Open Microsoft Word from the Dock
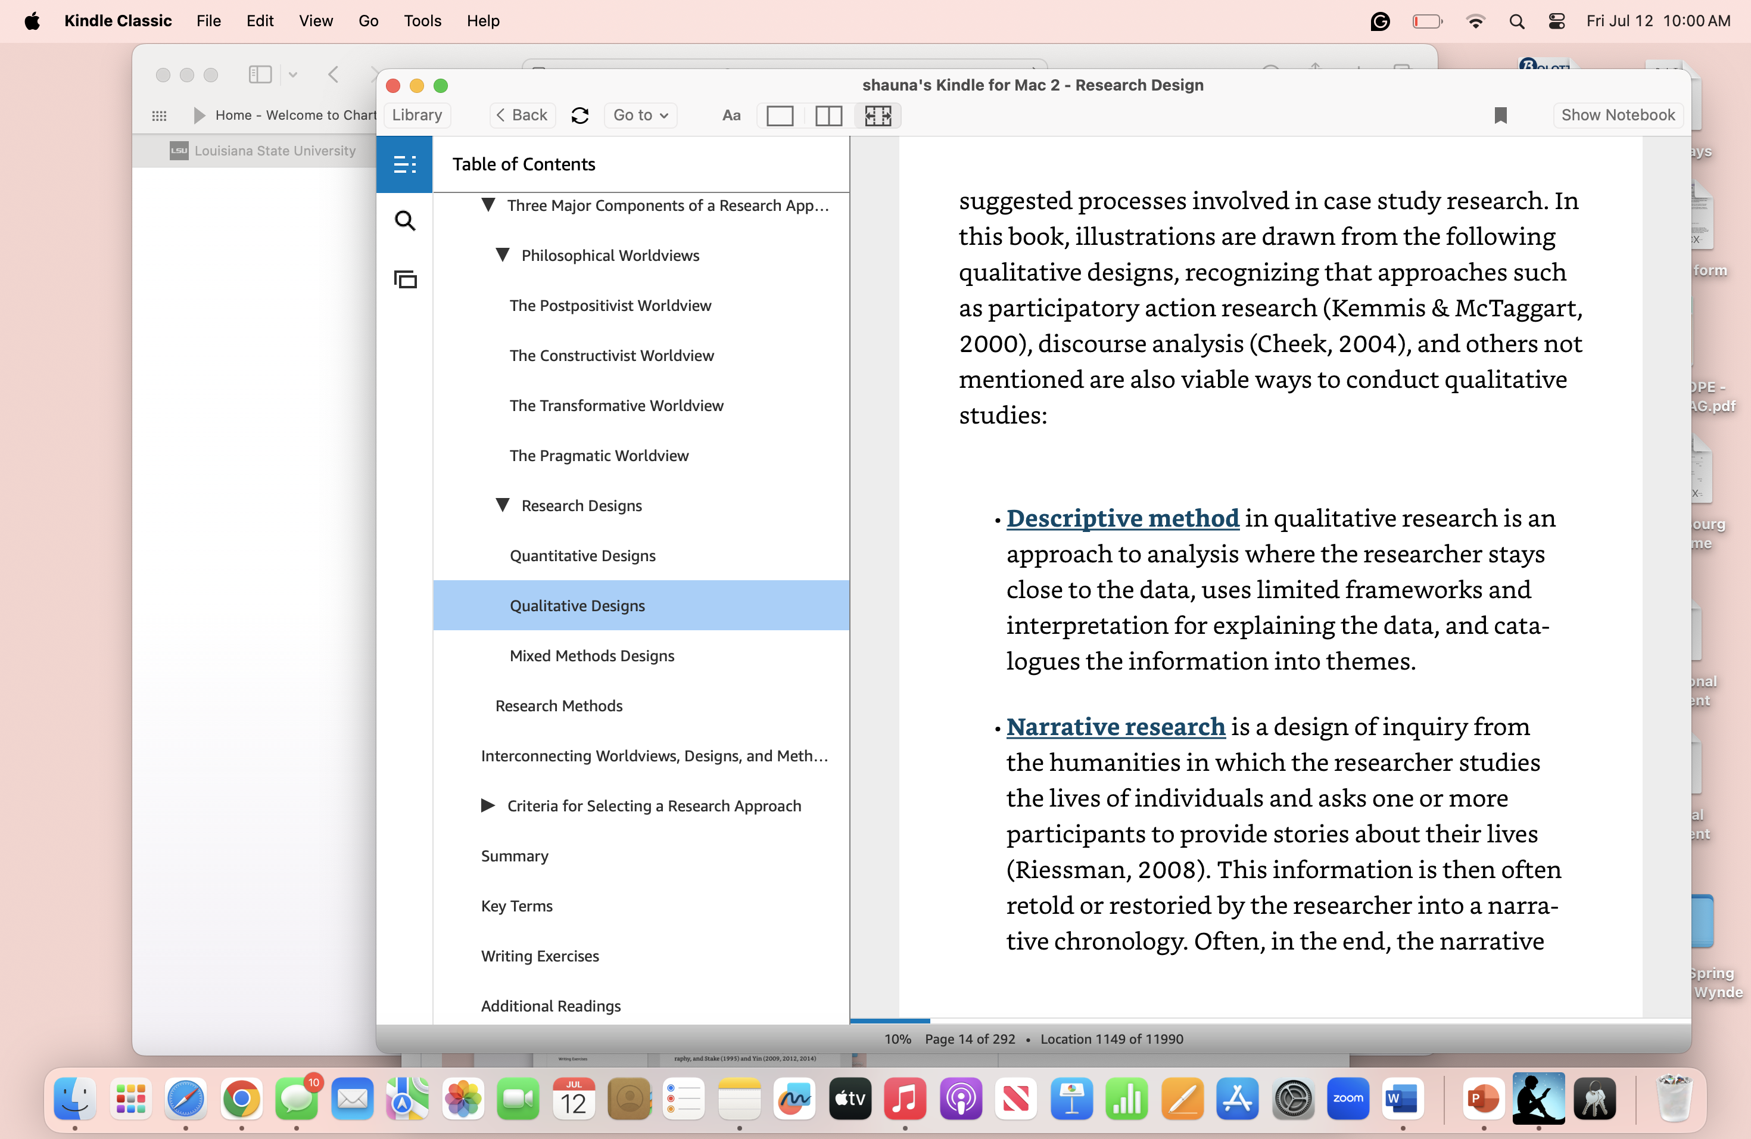Image resolution: width=1751 pixels, height=1139 pixels. point(1403,1099)
